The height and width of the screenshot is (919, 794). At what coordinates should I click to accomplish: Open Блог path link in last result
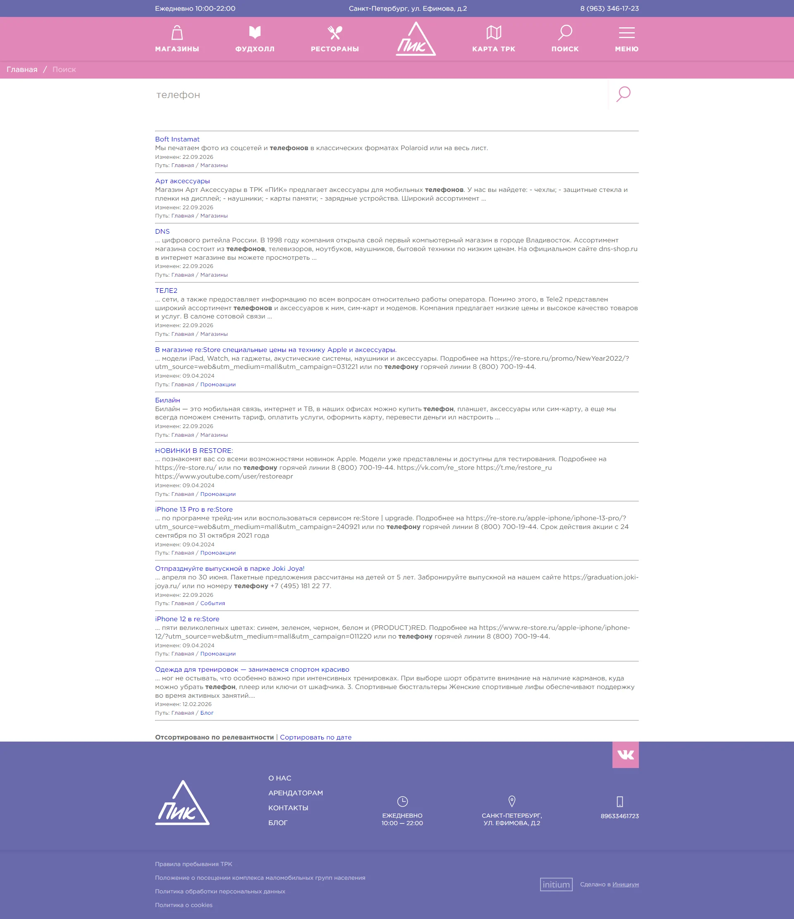pyautogui.click(x=207, y=713)
